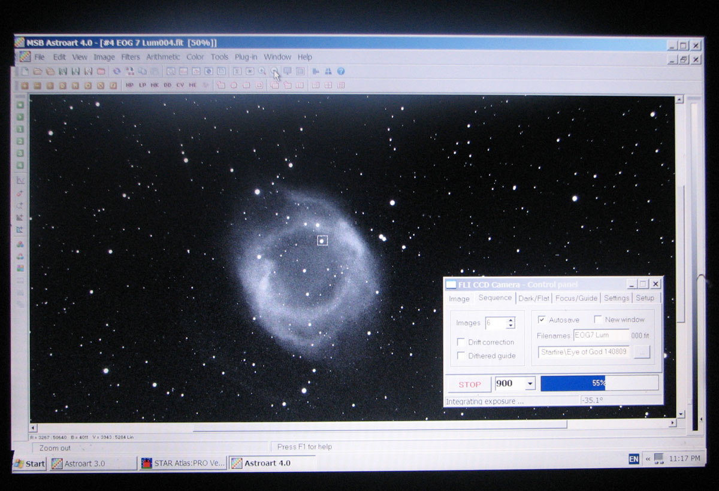The height and width of the screenshot is (491, 719).
Task: Click the blue Help question mark icon
Action: [x=340, y=71]
